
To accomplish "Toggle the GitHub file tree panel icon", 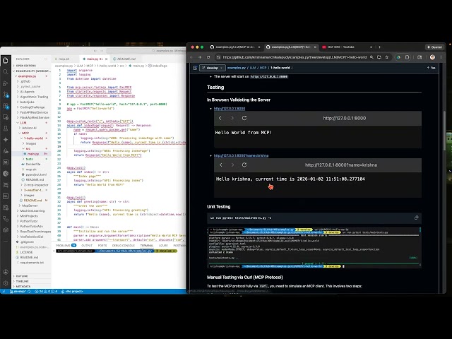I will pyautogui.click(x=195, y=68).
